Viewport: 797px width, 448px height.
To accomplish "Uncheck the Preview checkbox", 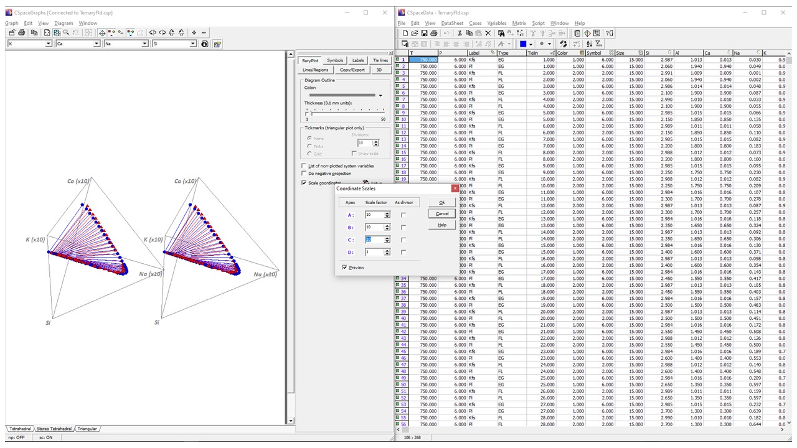I will [x=344, y=268].
